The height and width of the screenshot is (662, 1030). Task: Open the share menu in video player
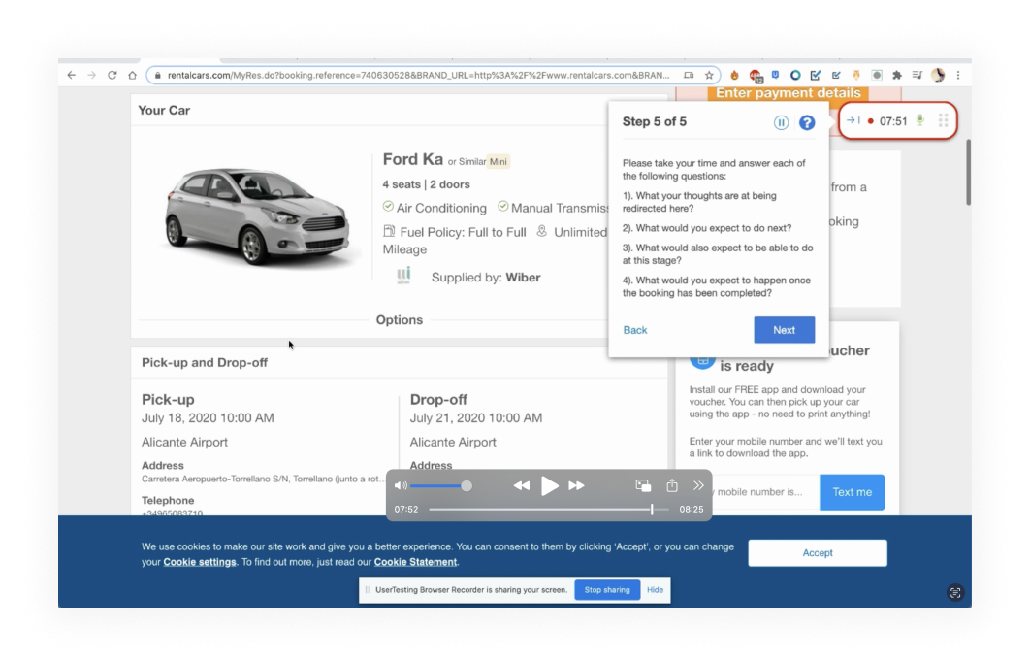[671, 485]
